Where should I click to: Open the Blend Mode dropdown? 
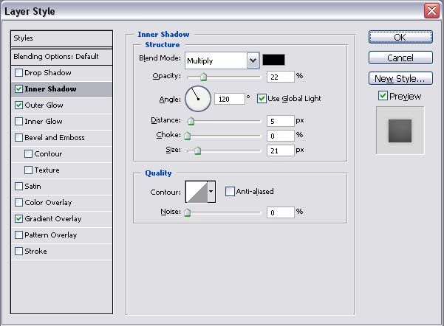(x=253, y=60)
